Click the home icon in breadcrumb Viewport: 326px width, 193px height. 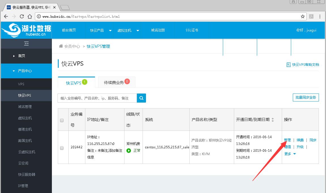click(x=61, y=46)
